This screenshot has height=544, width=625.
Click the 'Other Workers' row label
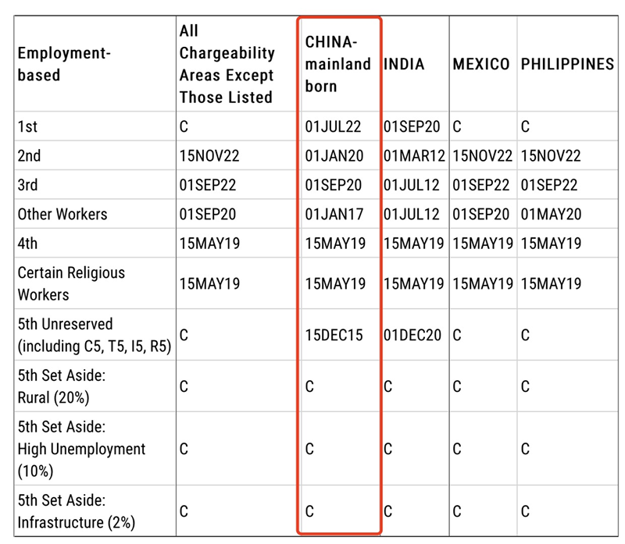tap(62, 215)
